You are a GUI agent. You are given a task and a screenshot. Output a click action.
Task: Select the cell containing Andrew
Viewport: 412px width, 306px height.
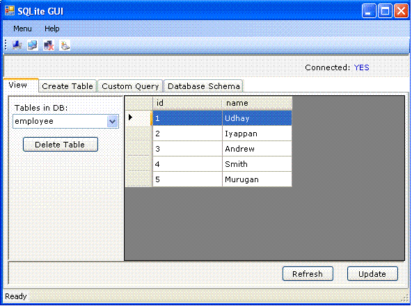[257, 149]
